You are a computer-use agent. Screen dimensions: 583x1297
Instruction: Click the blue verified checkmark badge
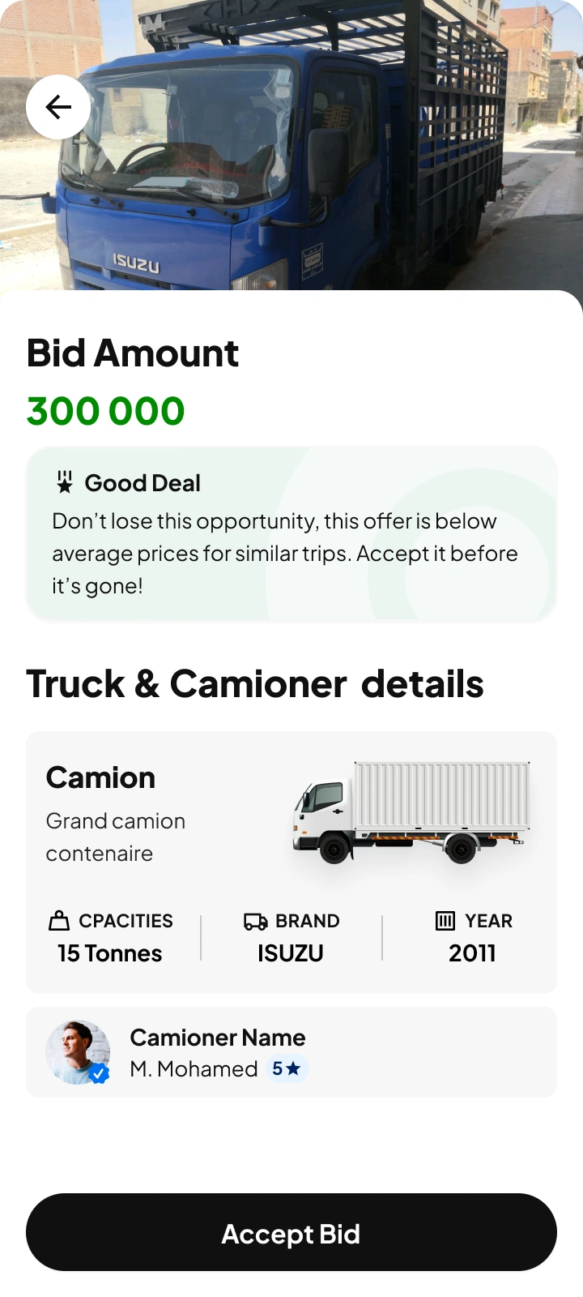tap(100, 1074)
